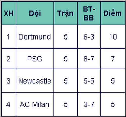Click AC Milan's 3-7 goal record
The width and height of the screenshot is (126, 117).
[x=89, y=104]
